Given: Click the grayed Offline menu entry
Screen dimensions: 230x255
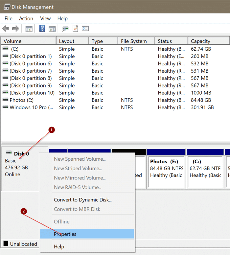Looking at the screenshot, I should (x=87, y=222).
